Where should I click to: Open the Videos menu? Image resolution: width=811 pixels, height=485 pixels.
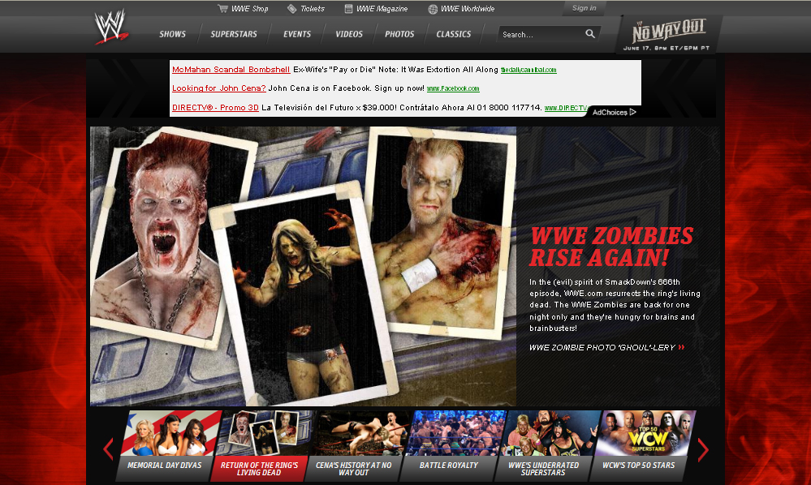pyautogui.click(x=349, y=34)
